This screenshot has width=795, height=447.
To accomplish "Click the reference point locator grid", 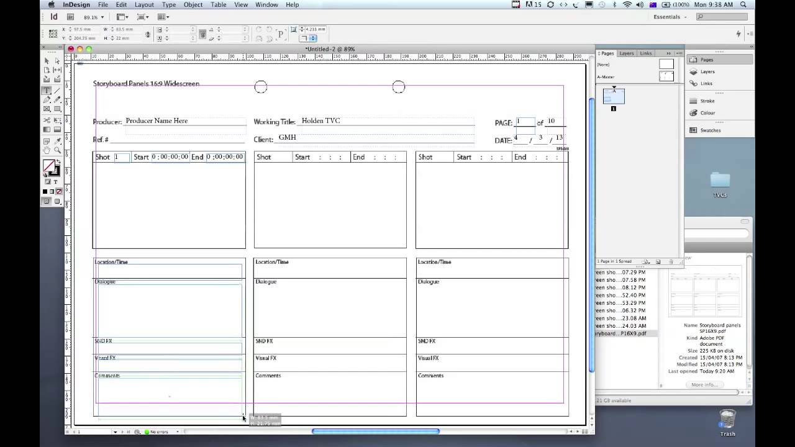I will (x=53, y=34).
